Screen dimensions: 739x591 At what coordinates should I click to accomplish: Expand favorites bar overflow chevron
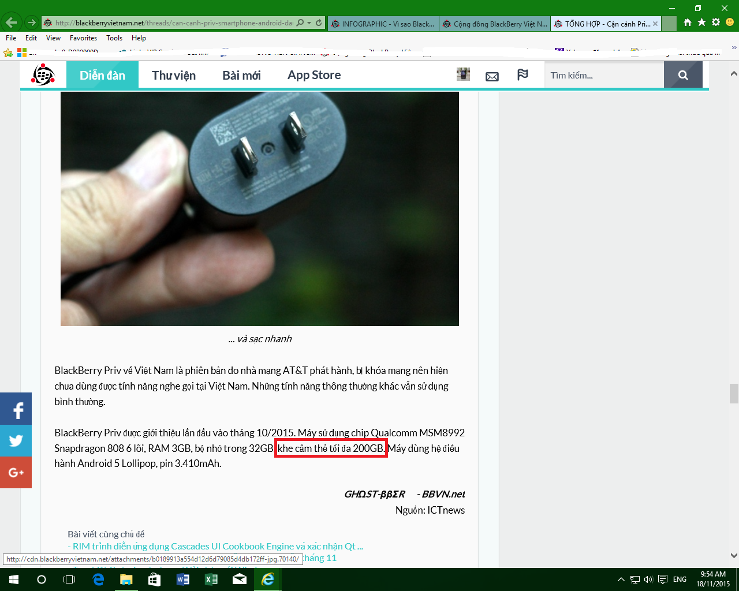click(734, 48)
